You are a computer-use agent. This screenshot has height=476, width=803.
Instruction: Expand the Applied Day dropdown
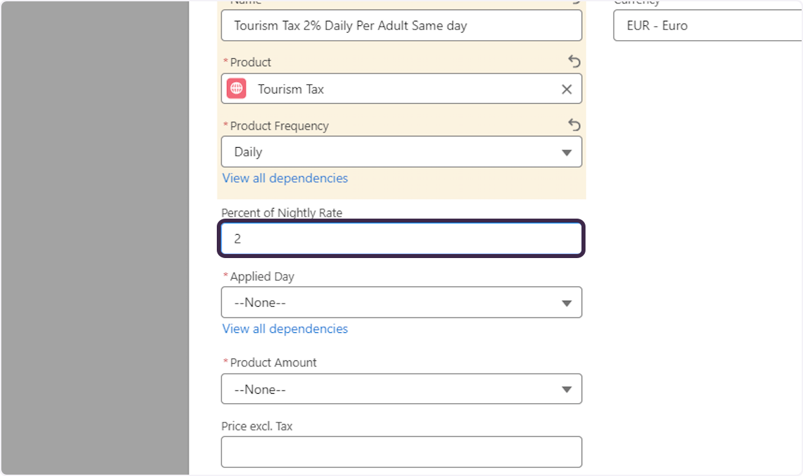(401, 302)
